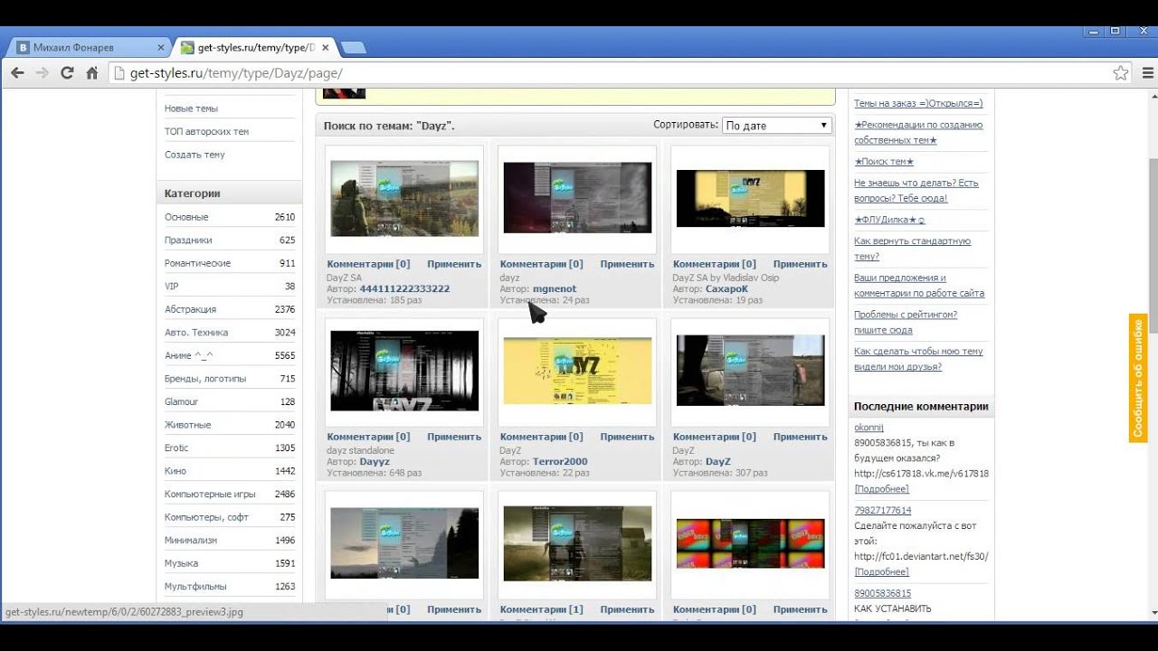Close the get-styles.ru tab
Image resolution: width=1158 pixels, height=651 pixels.
pos(326,48)
